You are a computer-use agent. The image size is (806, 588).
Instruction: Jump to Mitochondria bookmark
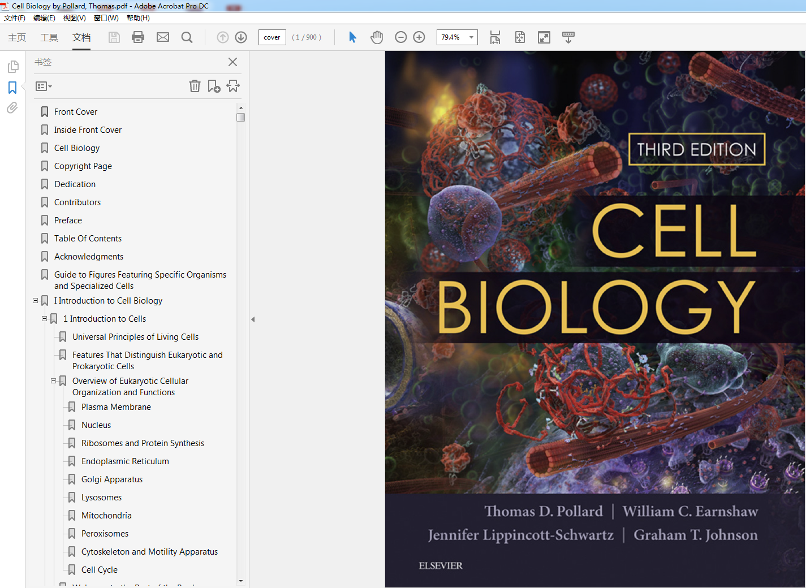[x=106, y=516]
